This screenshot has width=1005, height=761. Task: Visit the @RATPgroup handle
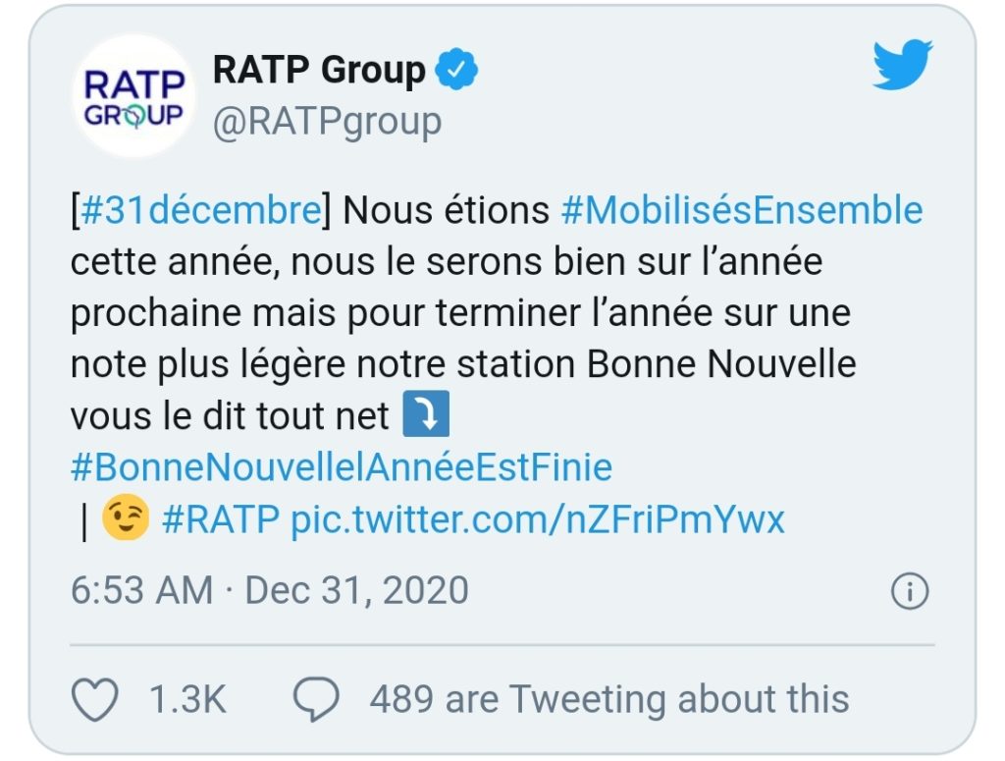tap(327, 122)
